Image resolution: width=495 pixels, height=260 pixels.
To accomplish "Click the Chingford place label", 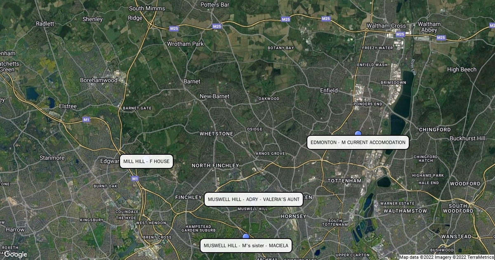I will click(435, 130).
